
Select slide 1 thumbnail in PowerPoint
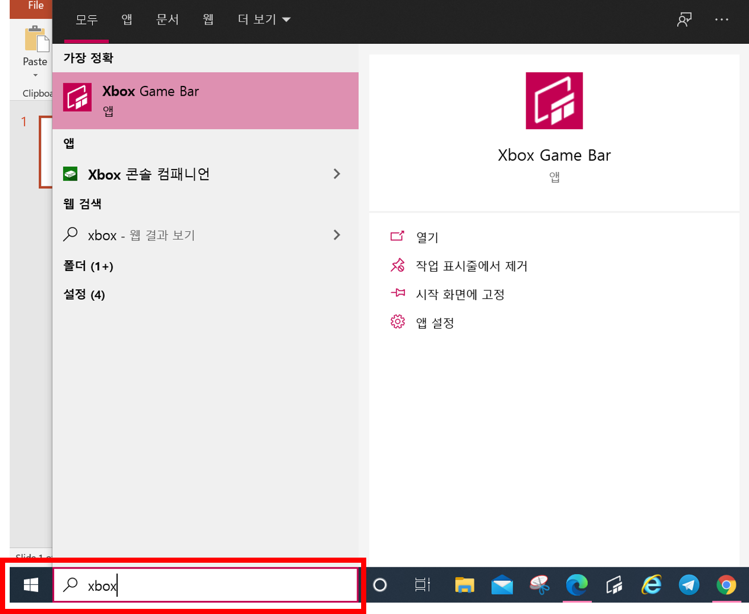coord(46,152)
